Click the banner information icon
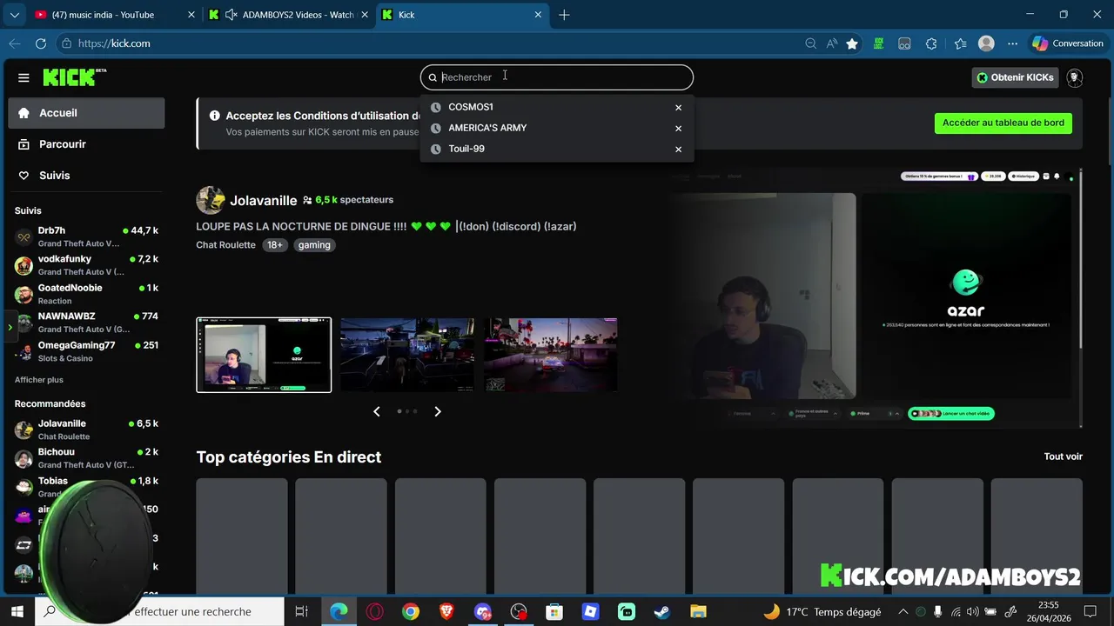Image resolution: width=1114 pixels, height=626 pixels. coord(214,116)
